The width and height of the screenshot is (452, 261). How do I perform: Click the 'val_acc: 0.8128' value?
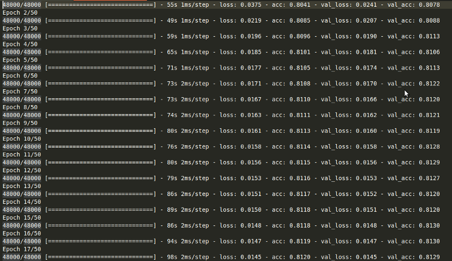tap(414, 147)
